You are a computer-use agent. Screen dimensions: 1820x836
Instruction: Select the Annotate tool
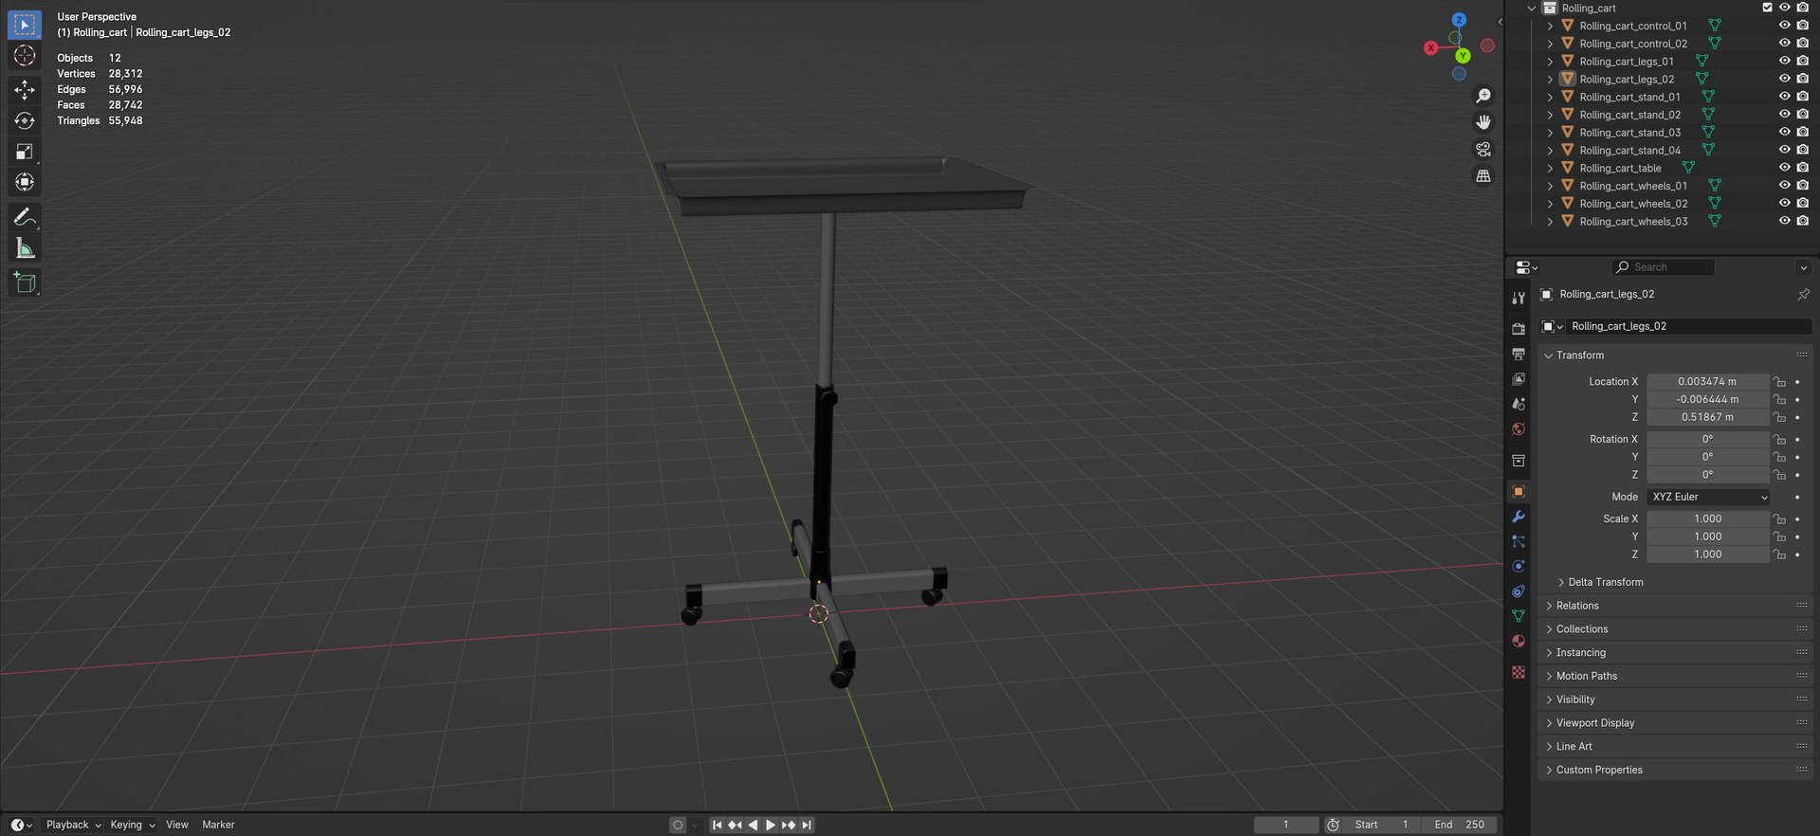pos(25,218)
